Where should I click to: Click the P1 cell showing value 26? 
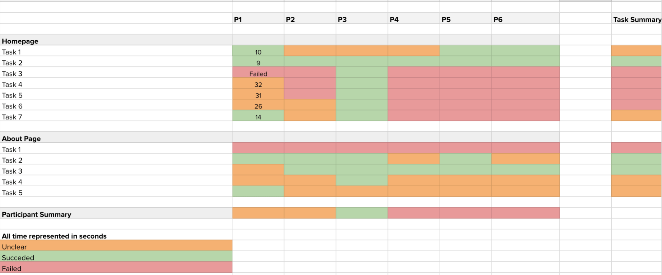point(258,105)
